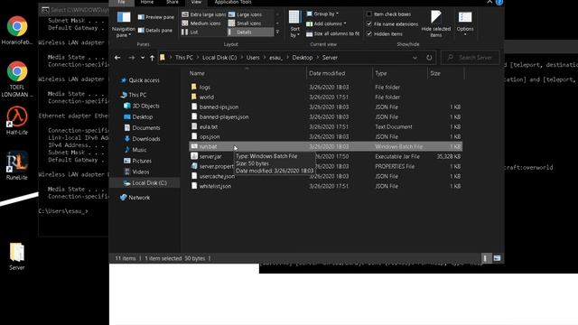
Task: Click Size all columns to fit
Action: pyautogui.click(x=333, y=33)
